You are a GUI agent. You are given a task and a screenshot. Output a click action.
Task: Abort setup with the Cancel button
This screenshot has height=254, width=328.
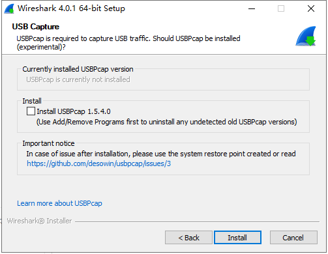pos(293,238)
